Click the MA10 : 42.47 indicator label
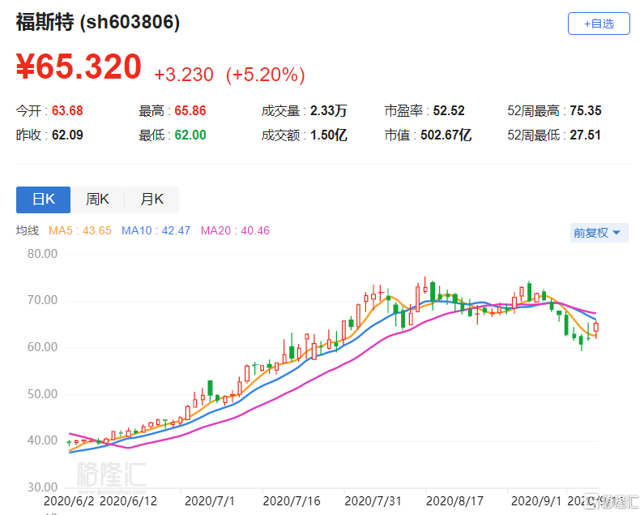Viewport: 644px width, 515px height. coord(156,230)
